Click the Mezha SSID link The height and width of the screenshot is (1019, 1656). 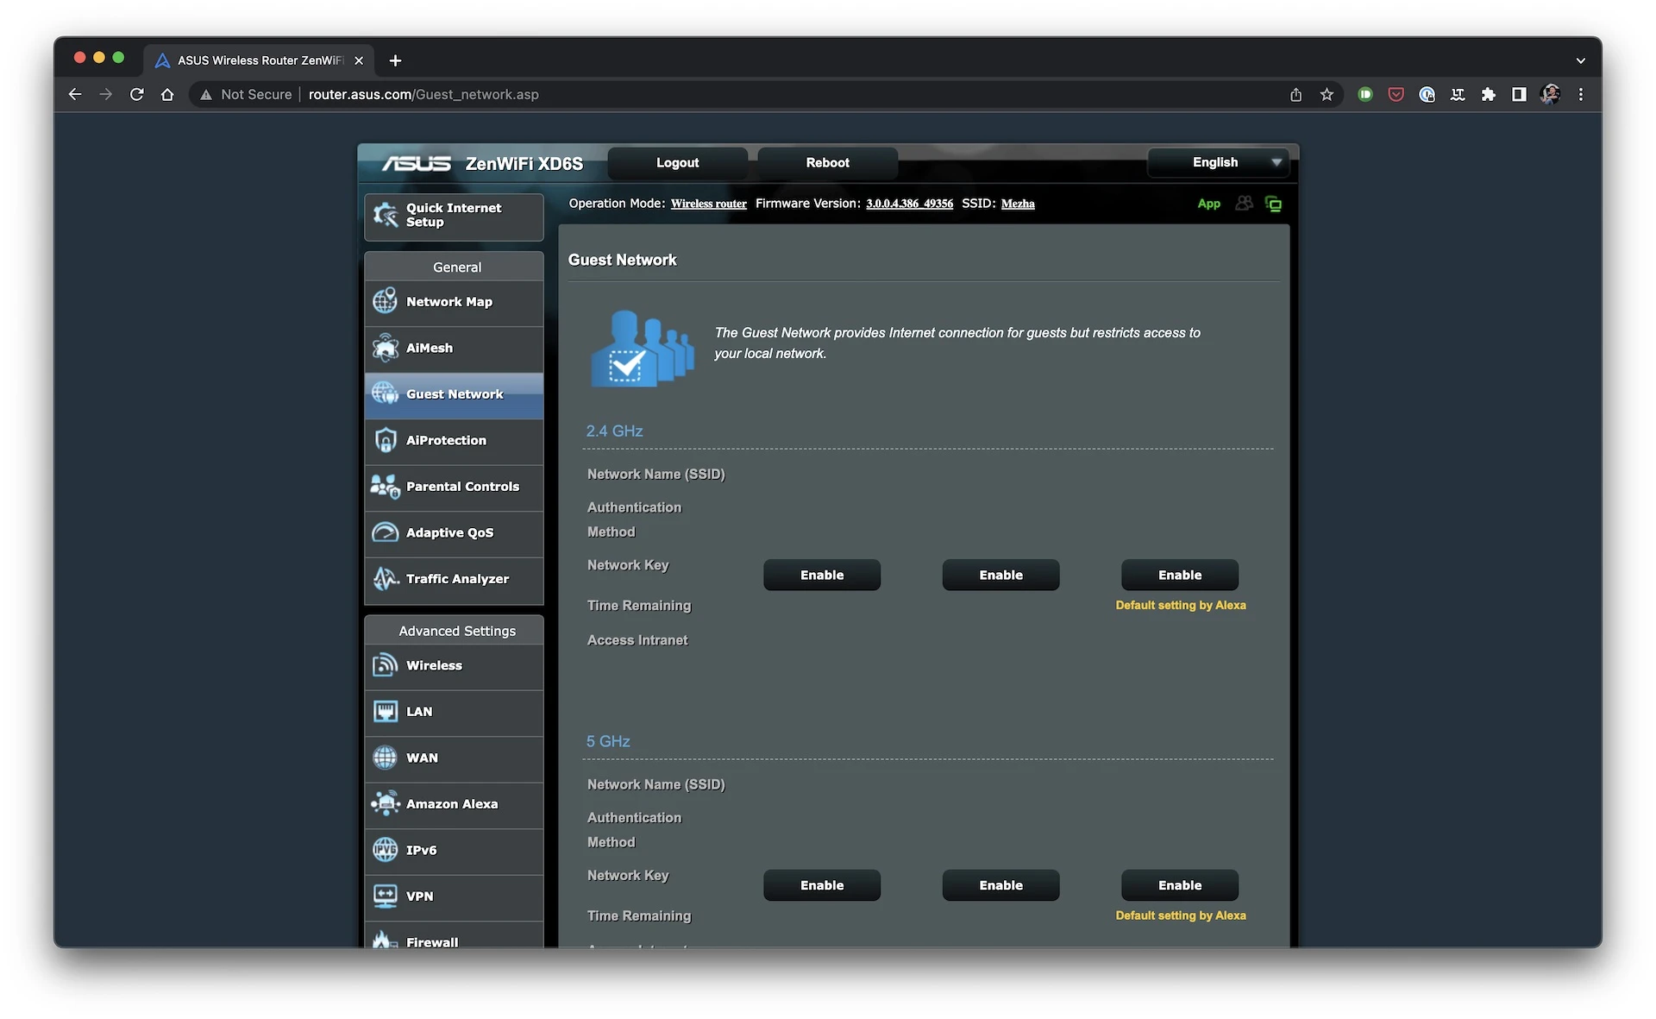click(1018, 204)
